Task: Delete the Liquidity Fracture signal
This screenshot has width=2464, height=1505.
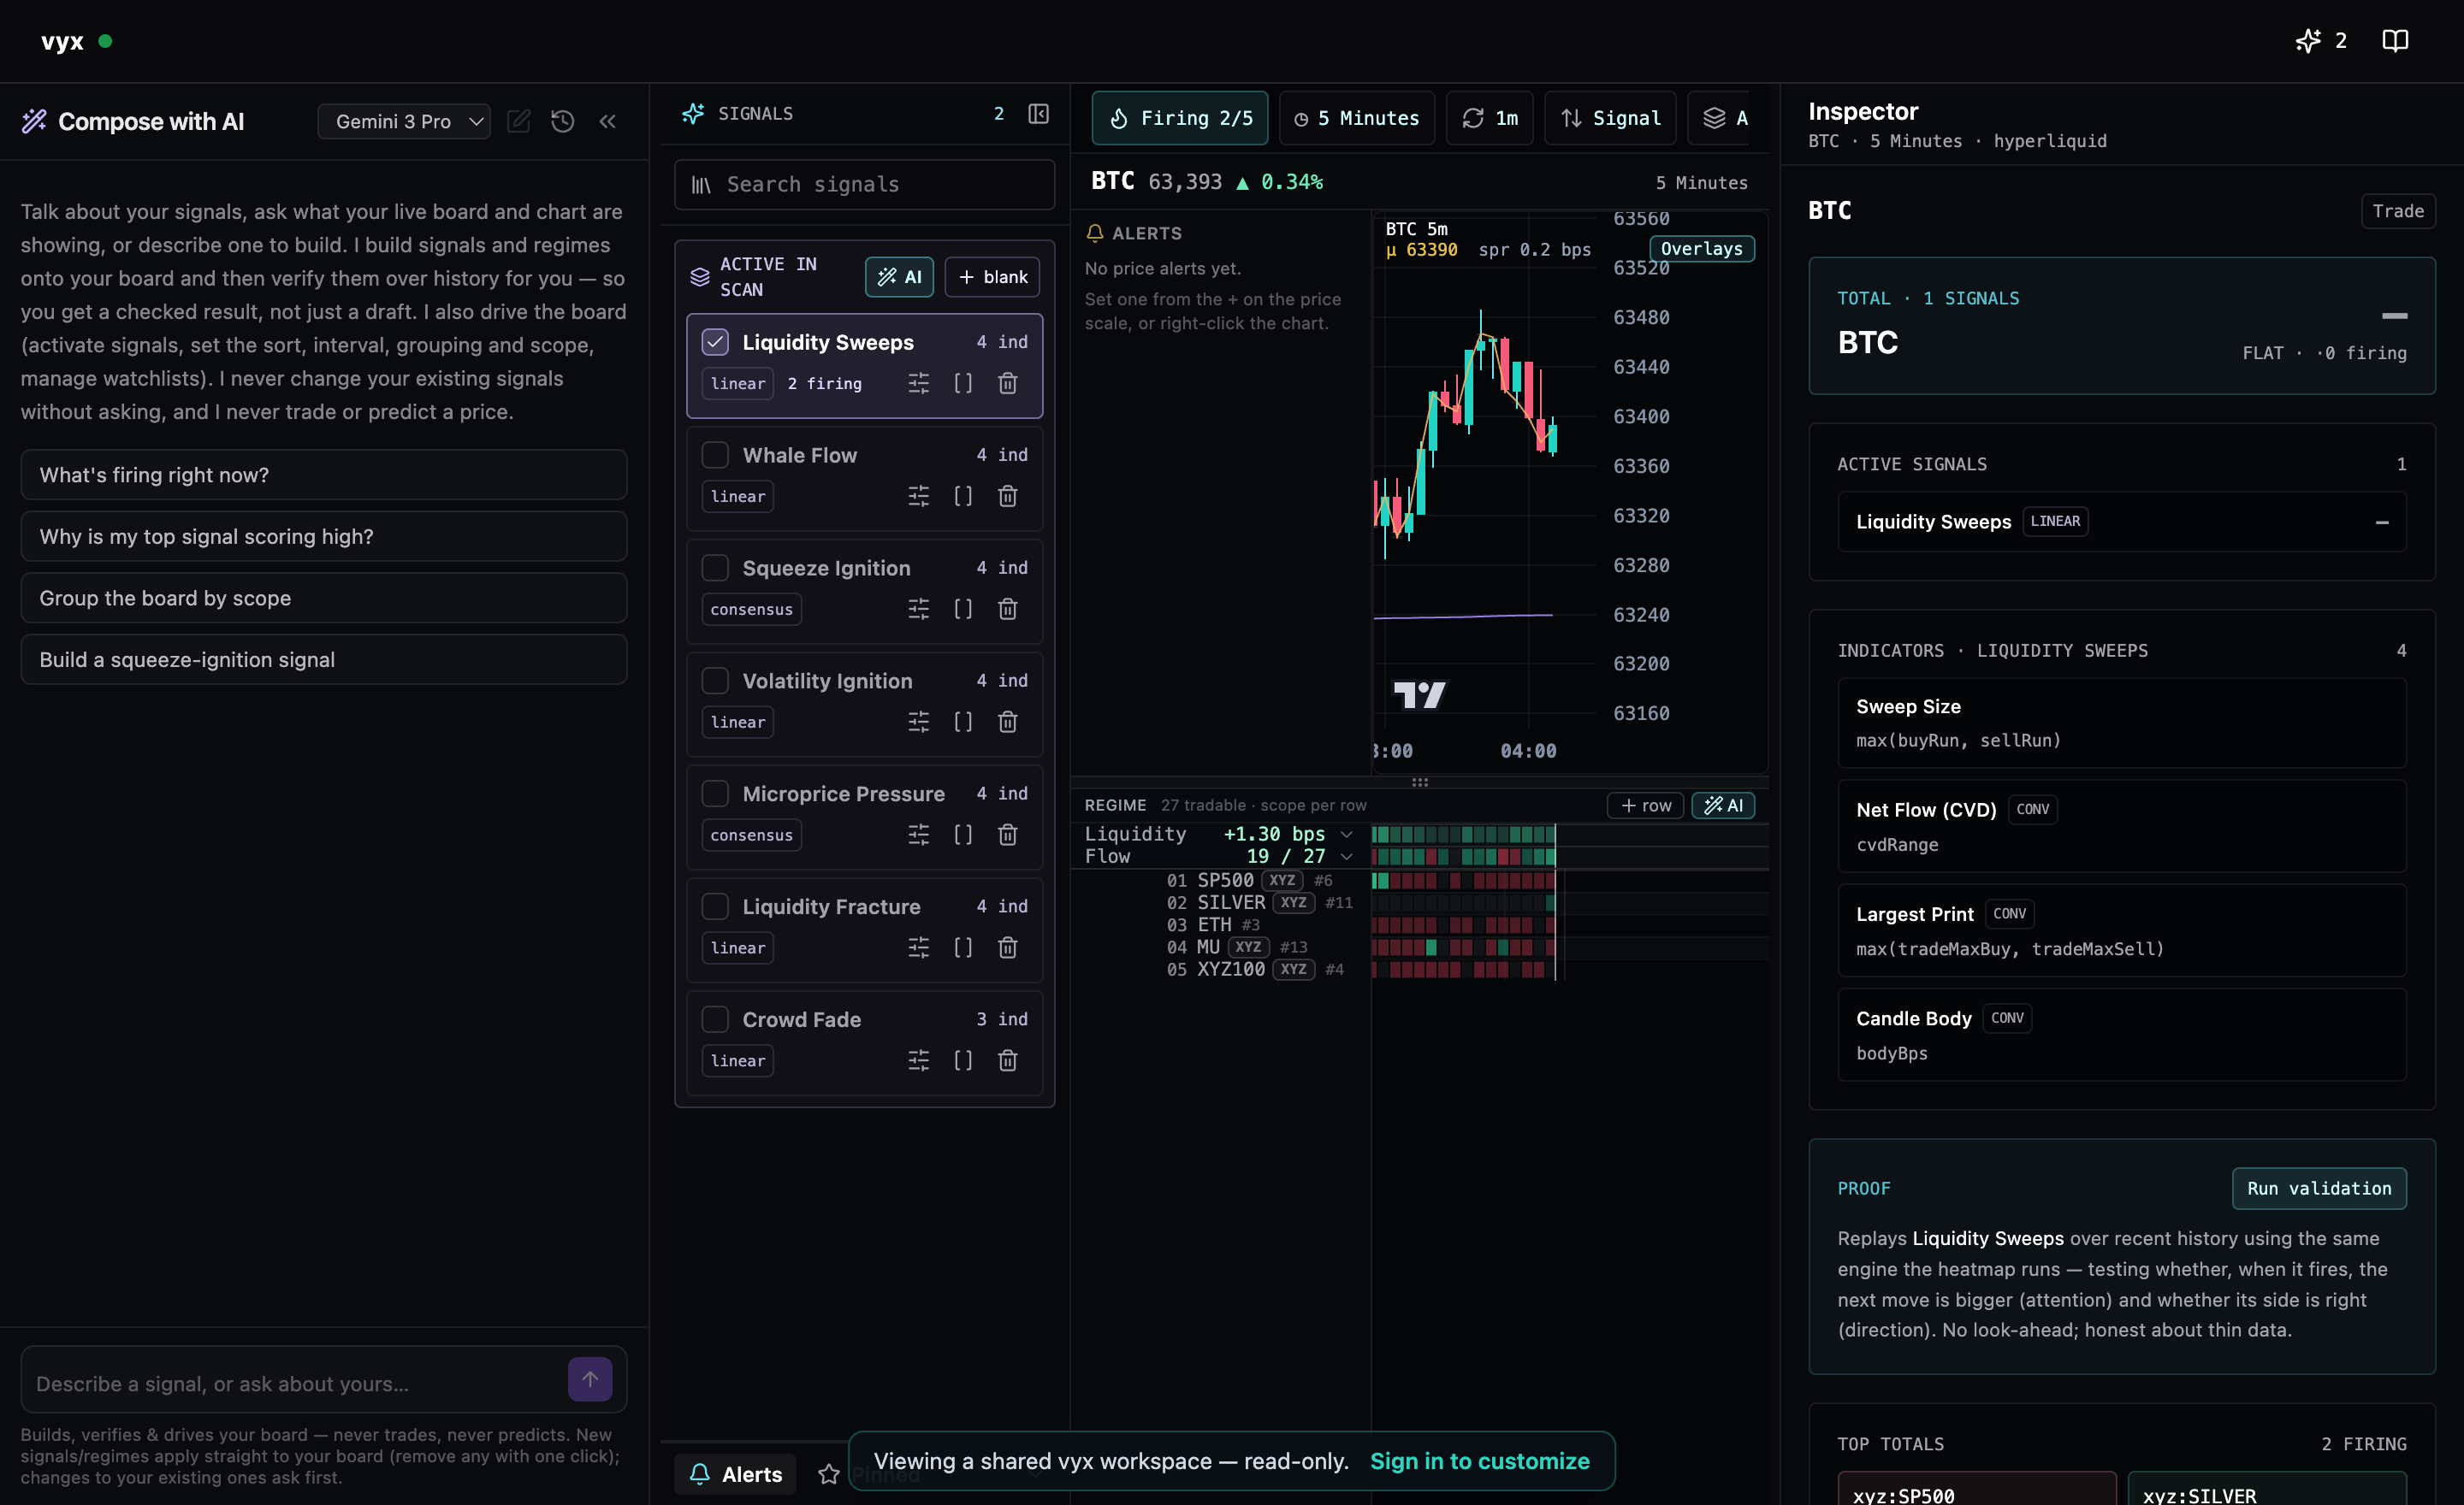Action: click(x=1007, y=948)
